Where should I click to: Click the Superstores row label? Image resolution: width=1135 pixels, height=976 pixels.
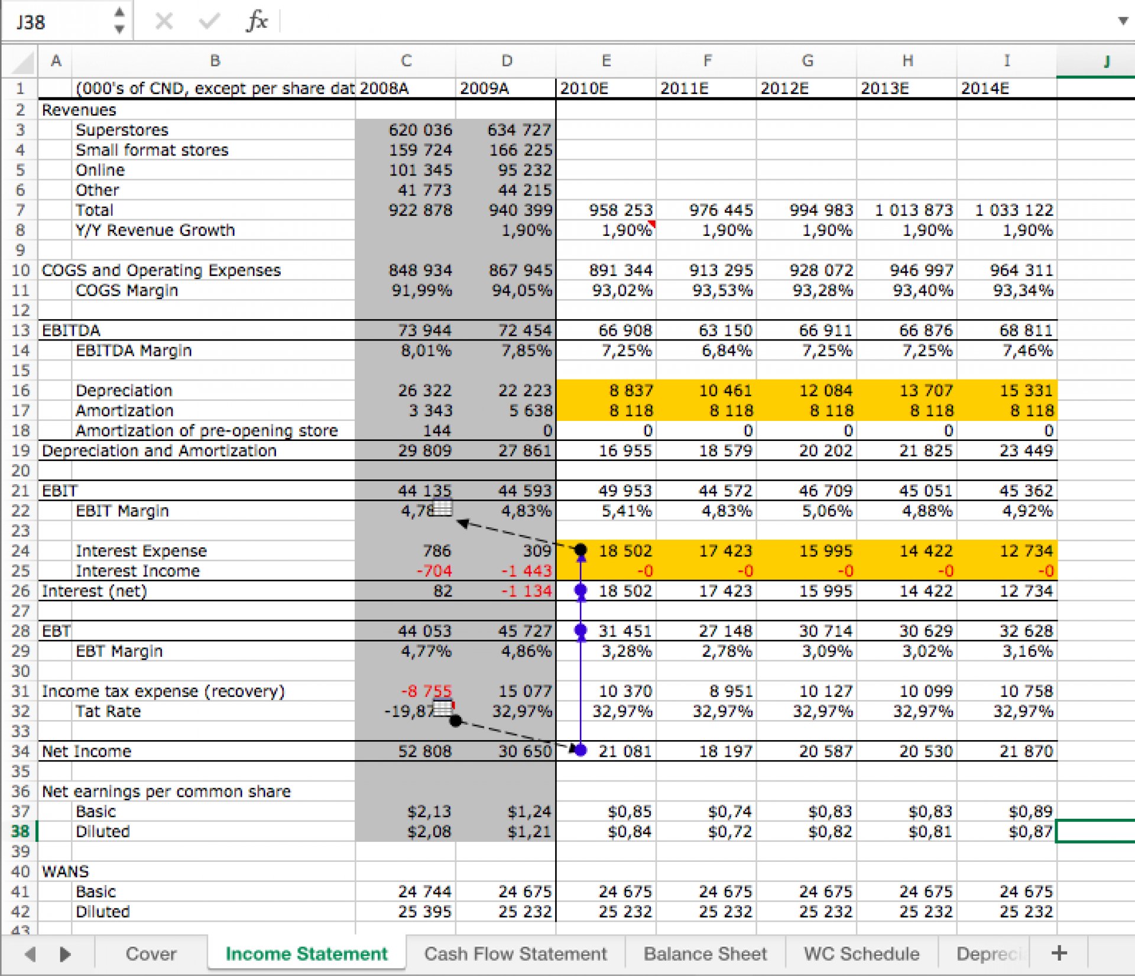coord(122,130)
